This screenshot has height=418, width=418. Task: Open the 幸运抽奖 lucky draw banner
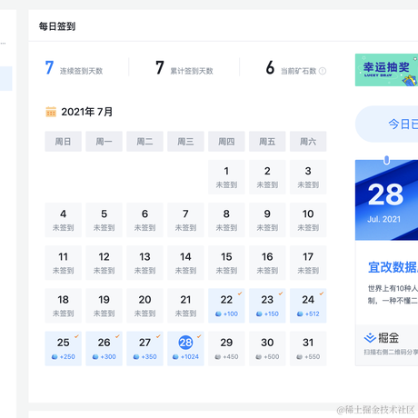pos(386,70)
